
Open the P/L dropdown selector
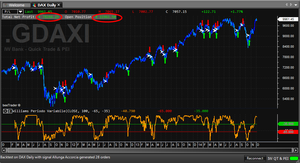coord(20,12)
